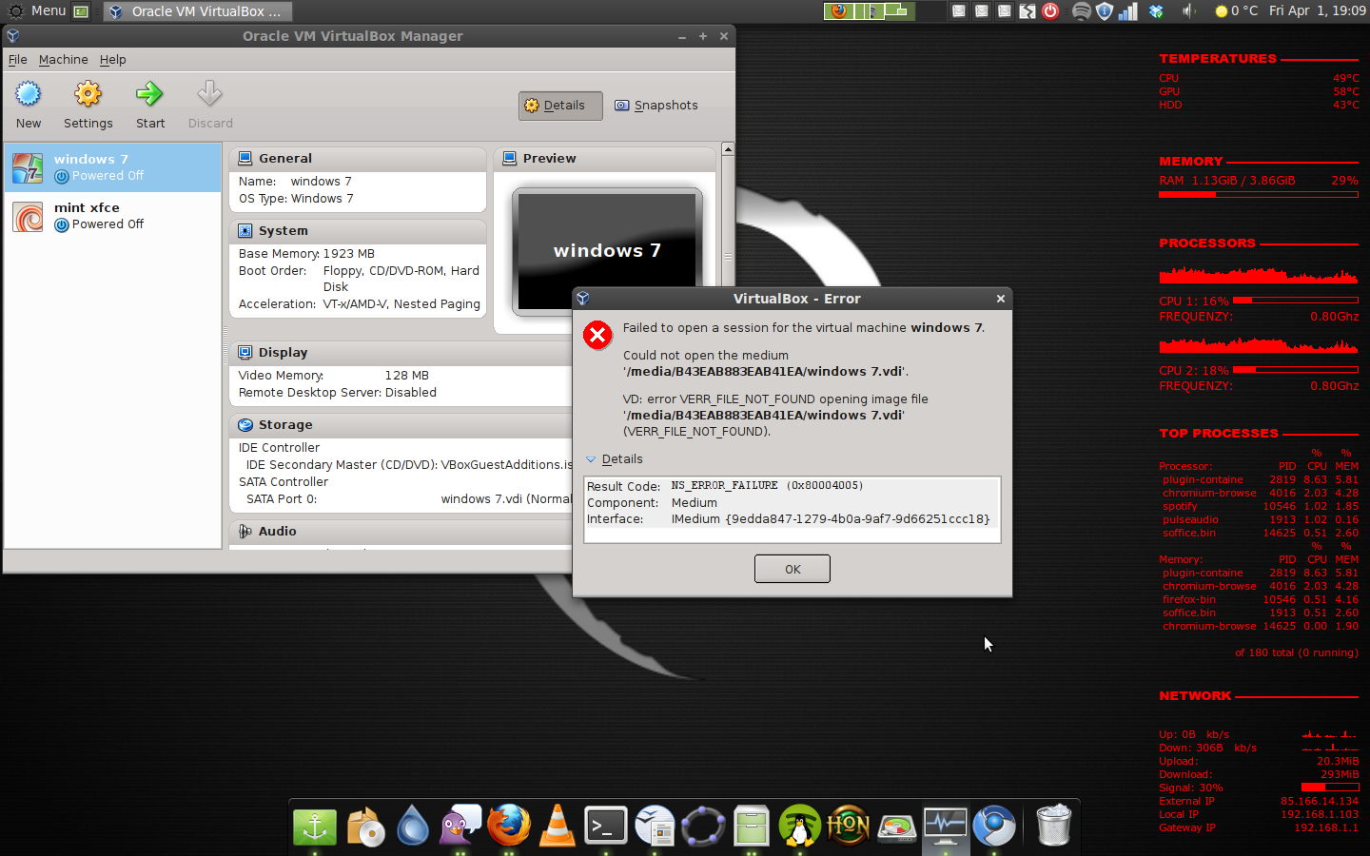Select the mint xfce virtual machine
This screenshot has height=856, width=1370.
[x=113, y=216]
